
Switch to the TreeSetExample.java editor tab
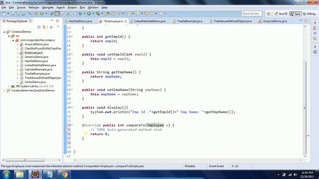(187, 21)
